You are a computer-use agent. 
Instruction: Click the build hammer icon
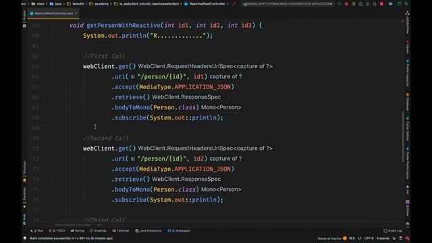[x=234, y=4]
